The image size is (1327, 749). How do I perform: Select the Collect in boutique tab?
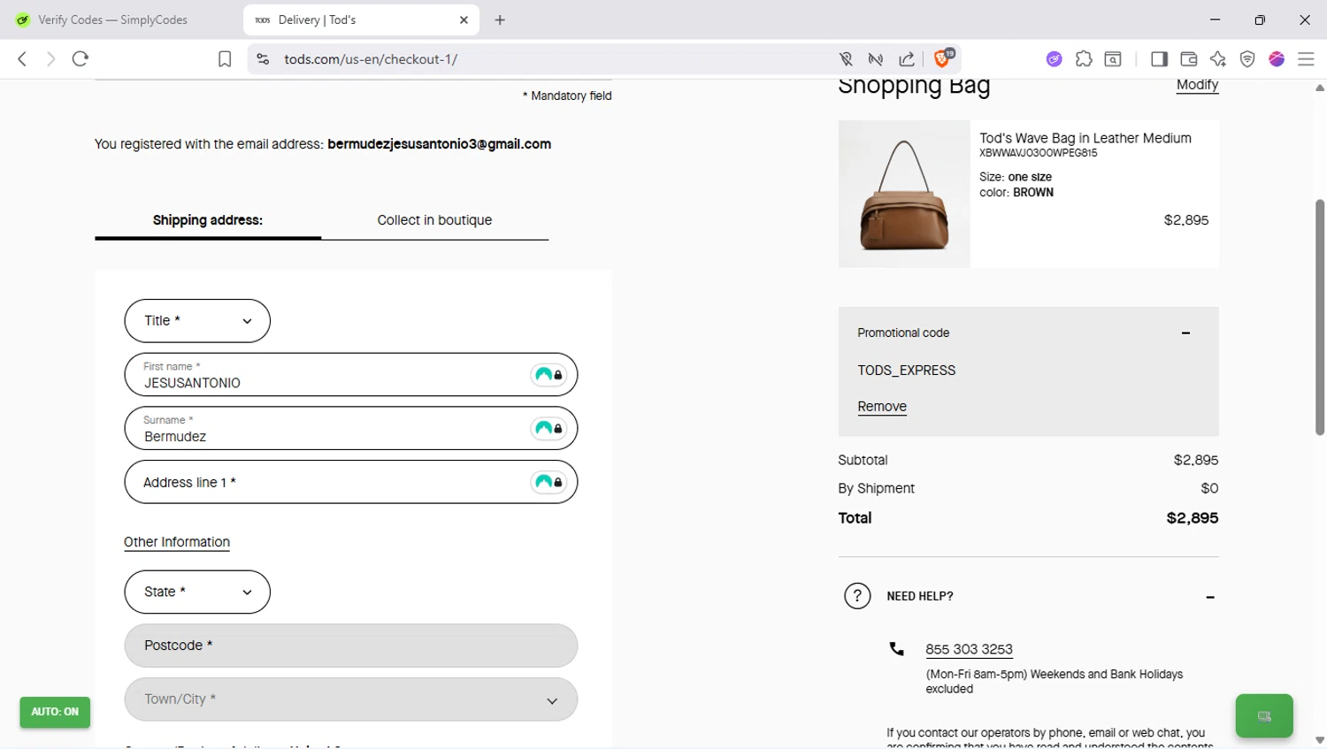pyautogui.click(x=434, y=220)
